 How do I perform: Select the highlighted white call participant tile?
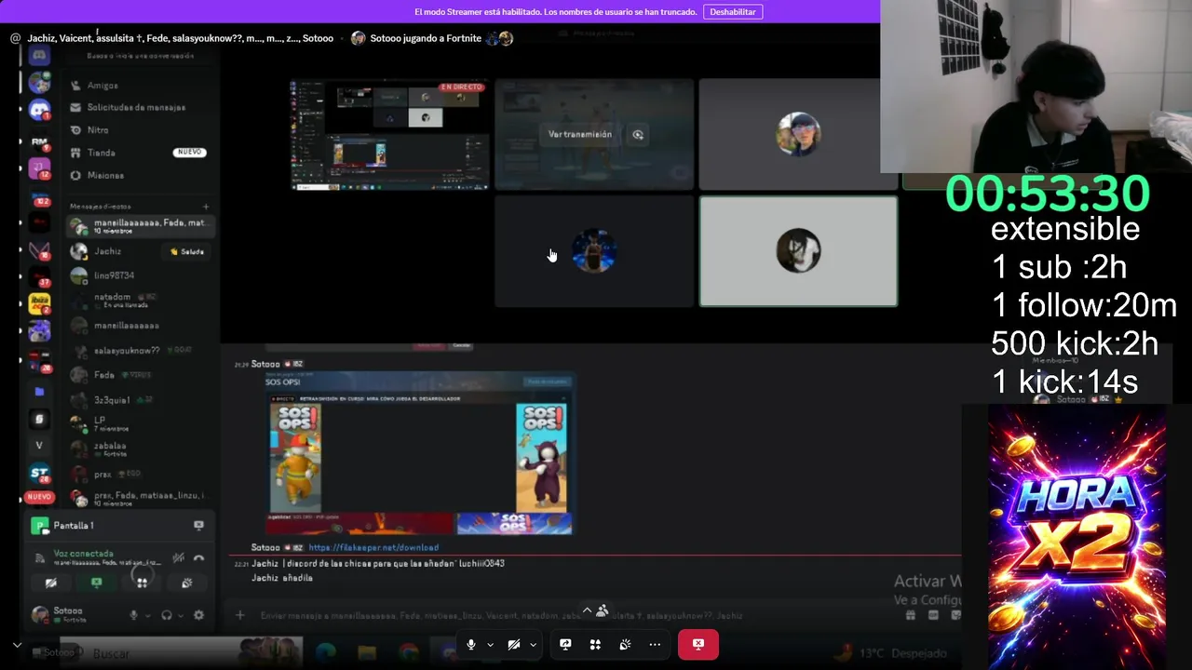(798, 251)
